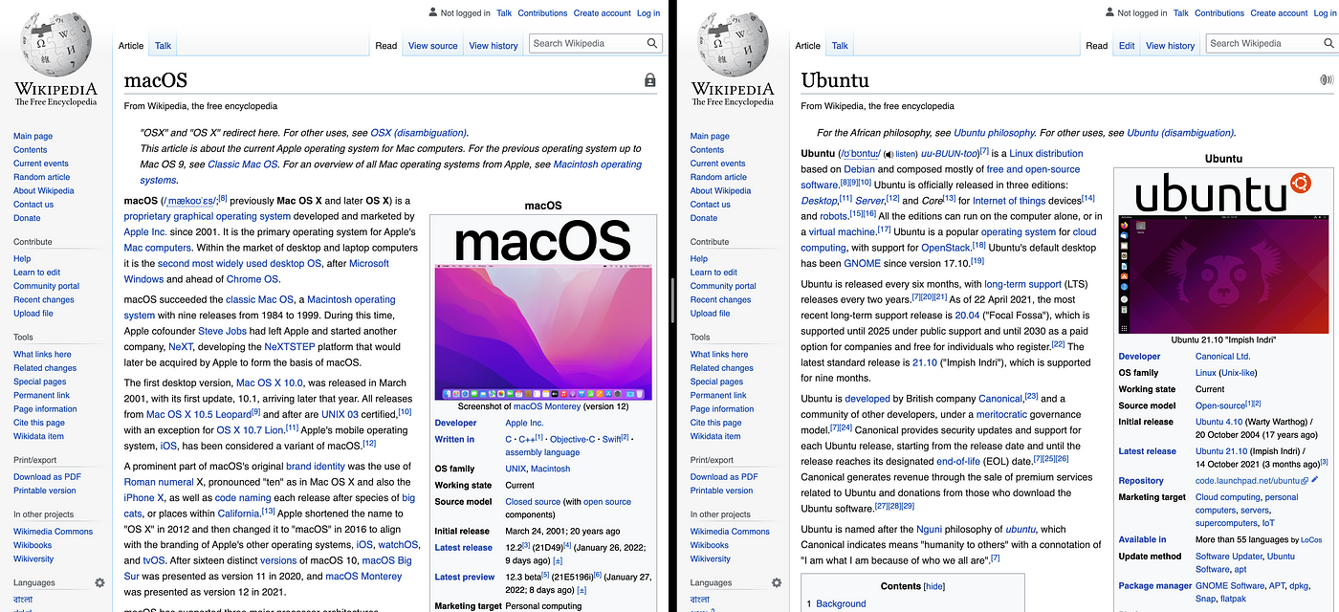
Task: Click the 'Objective-C' link in Written in row
Action: point(573,440)
